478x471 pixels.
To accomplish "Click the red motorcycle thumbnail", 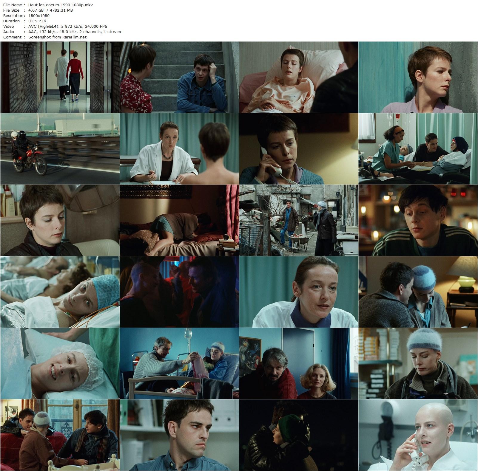I will click(60, 149).
